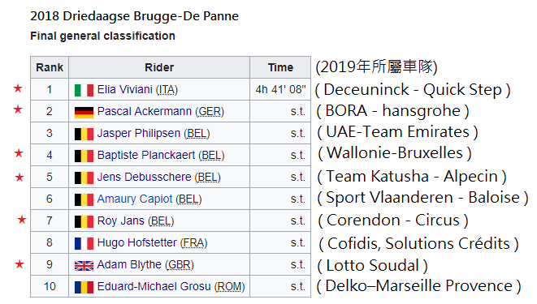Click the British flag beside Adam Blythe

pos(84,265)
